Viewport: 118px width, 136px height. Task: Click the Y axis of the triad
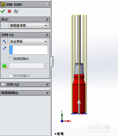coord(62,116)
